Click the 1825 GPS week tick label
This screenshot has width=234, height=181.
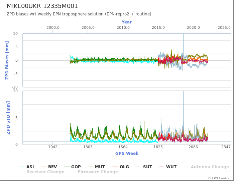pyautogui.click(x=158, y=147)
